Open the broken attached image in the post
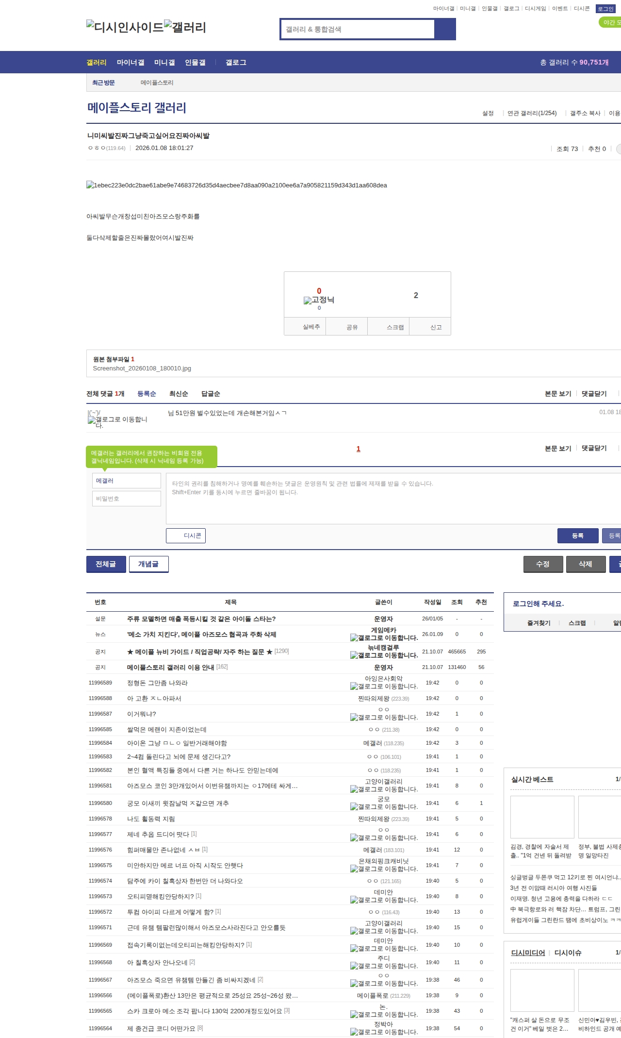The width and height of the screenshot is (621, 1038). (x=236, y=185)
